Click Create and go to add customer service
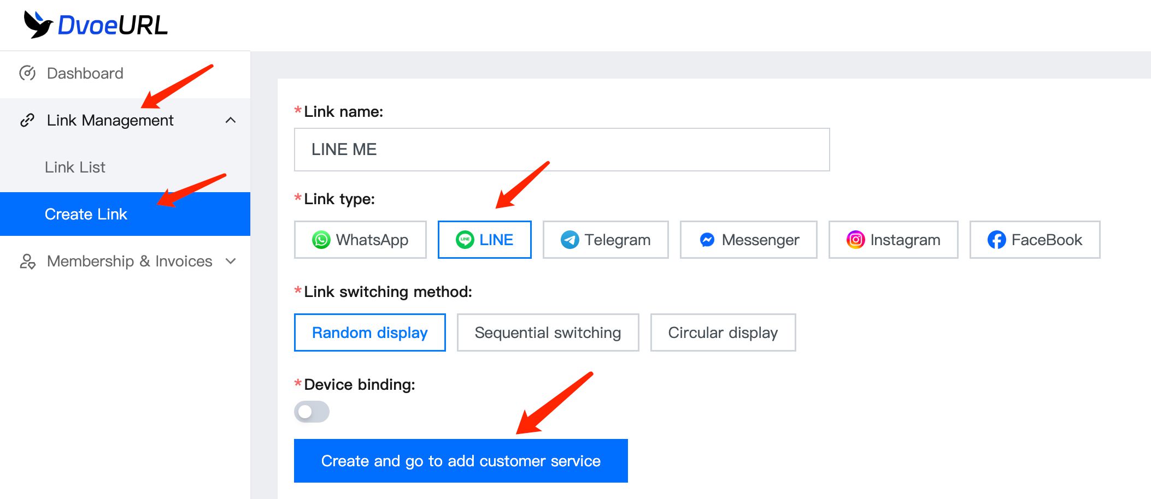Viewport: 1151px width, 499px height. [x=461, y=461]
